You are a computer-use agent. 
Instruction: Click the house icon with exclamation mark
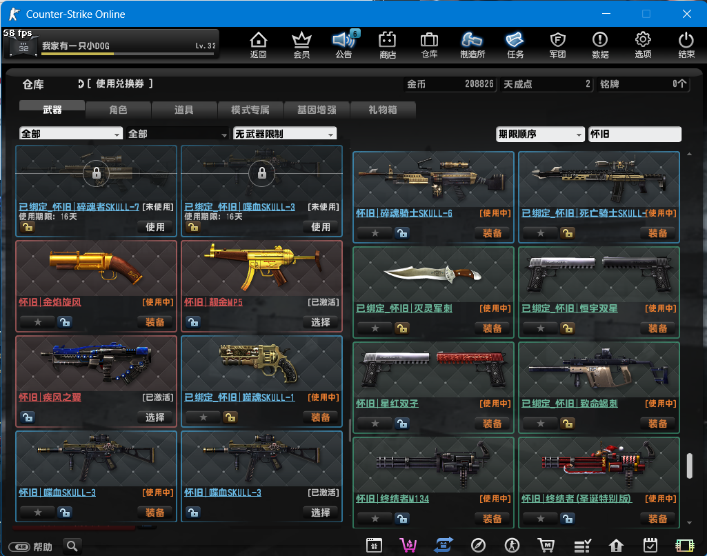616,546
